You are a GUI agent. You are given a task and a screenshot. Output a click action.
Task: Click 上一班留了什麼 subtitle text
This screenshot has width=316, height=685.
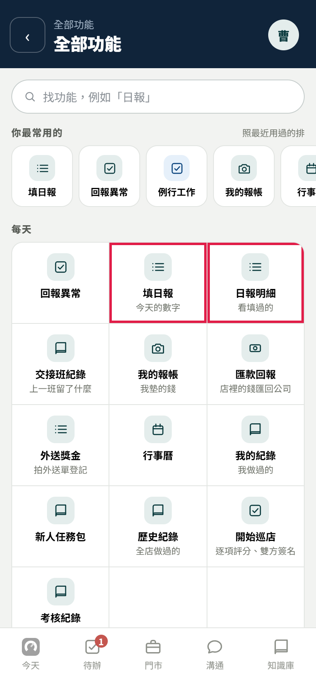[x=61, y=389]
